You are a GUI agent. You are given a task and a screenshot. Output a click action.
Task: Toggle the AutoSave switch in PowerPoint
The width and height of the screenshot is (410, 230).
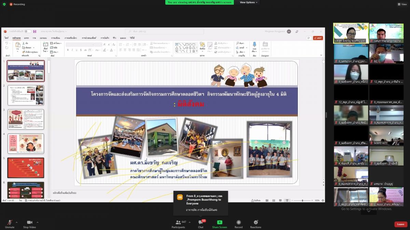[x=28, y=31]
